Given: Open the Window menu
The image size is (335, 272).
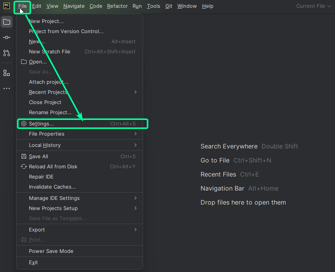Looking at the screenshot, I should (x=187, y=6).
